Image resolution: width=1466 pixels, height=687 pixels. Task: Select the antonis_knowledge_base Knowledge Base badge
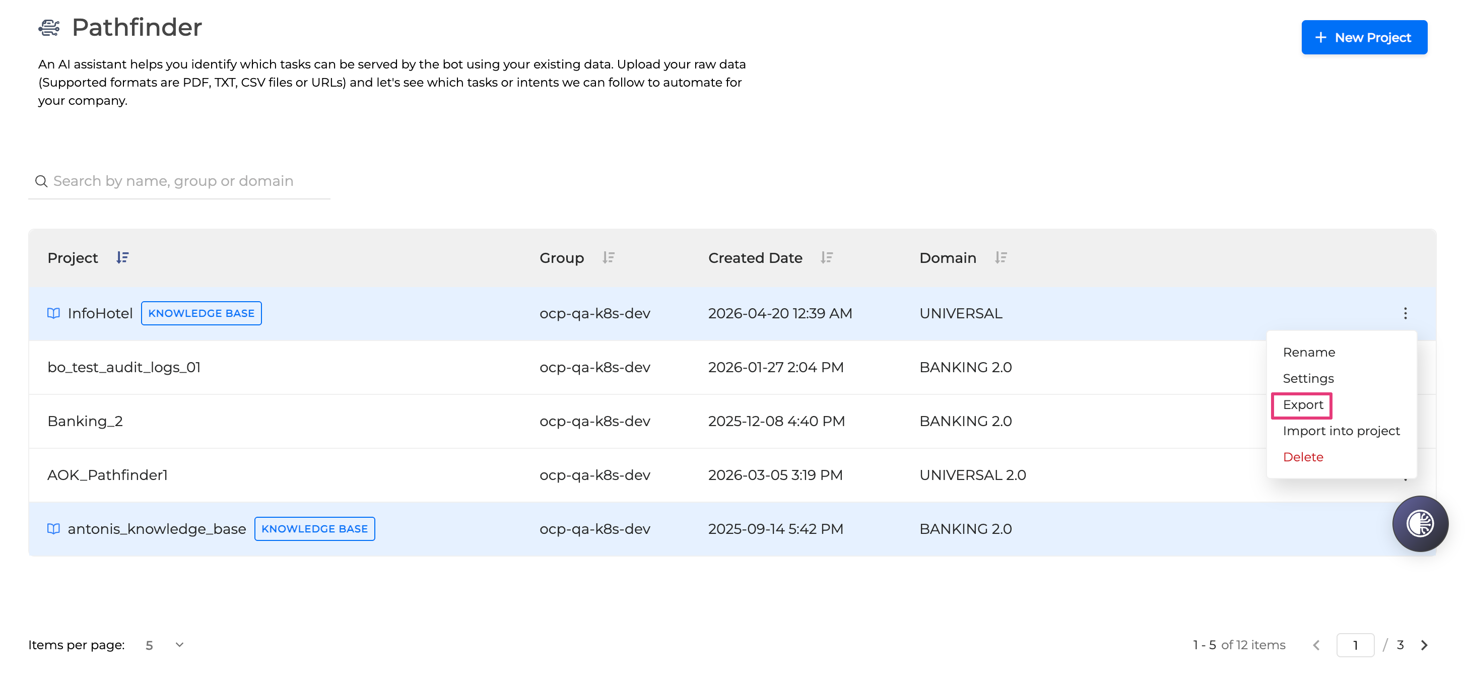click(x=315, y=529)
